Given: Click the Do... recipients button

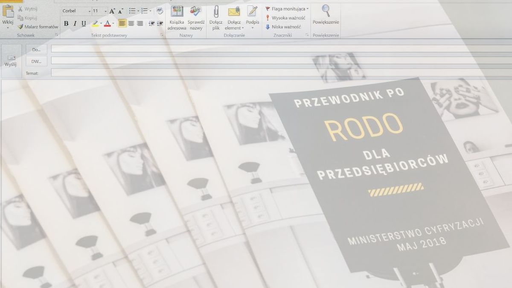Looking at the screenshot, I should coord(36,49).
